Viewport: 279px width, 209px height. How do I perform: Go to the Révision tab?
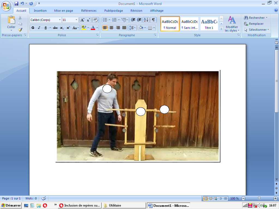[x=136, y=11]
